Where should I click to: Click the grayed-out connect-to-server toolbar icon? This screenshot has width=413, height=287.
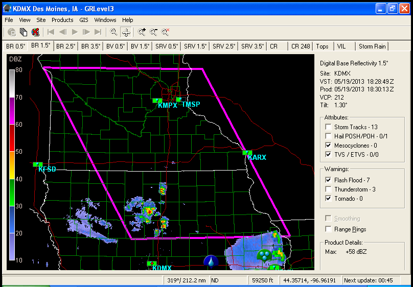(x=12, y=32)
